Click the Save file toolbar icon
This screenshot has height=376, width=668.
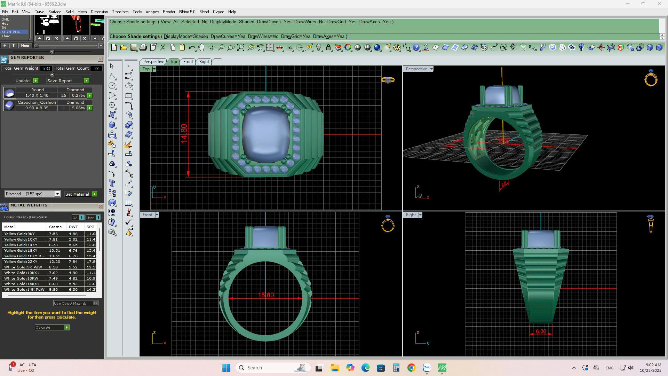[x=133, y=48]
